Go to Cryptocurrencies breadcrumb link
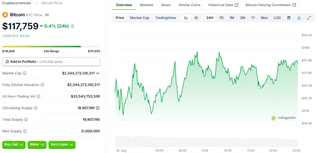 pyautogui.click(x=17, y=3)
